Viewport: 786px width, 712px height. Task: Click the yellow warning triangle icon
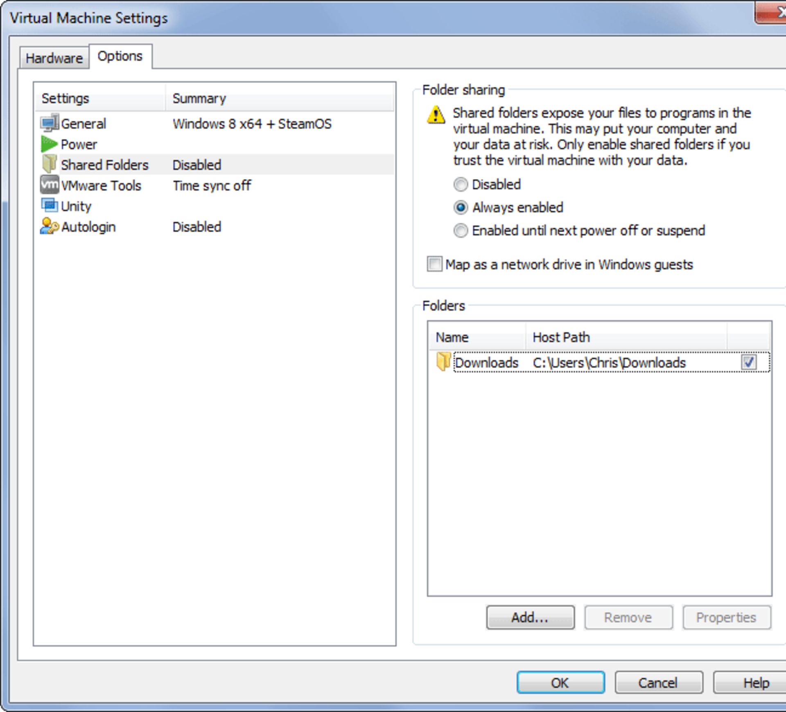[436, 115]
